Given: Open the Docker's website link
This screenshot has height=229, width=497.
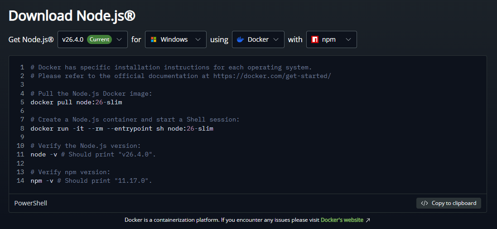Looking at the screenshot, I should point(342,220).
